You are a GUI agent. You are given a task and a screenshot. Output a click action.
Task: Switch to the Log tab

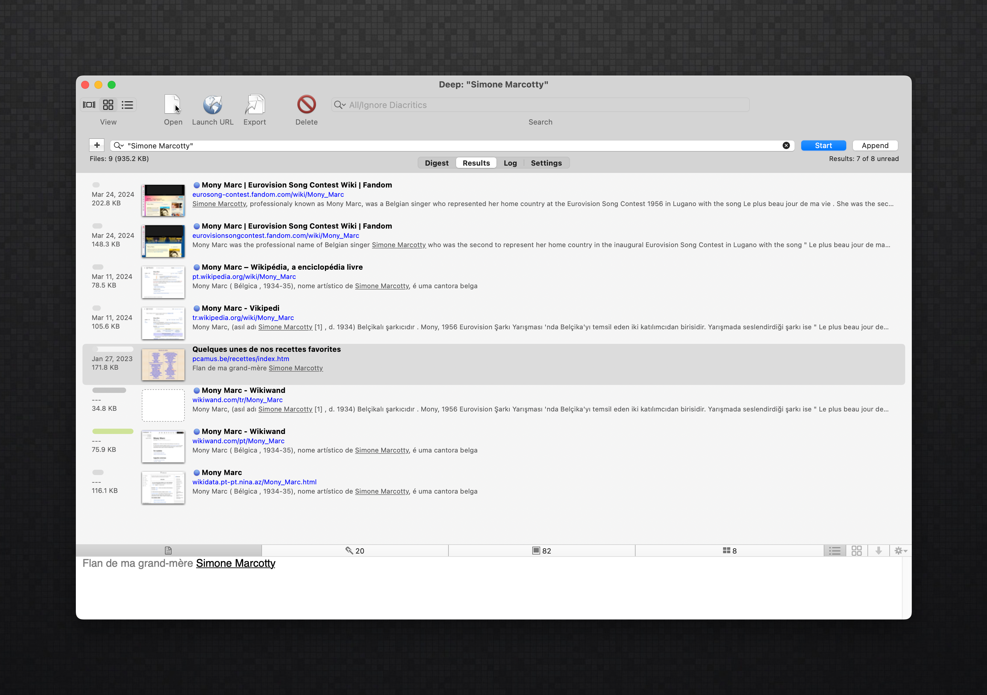(510, 163)
